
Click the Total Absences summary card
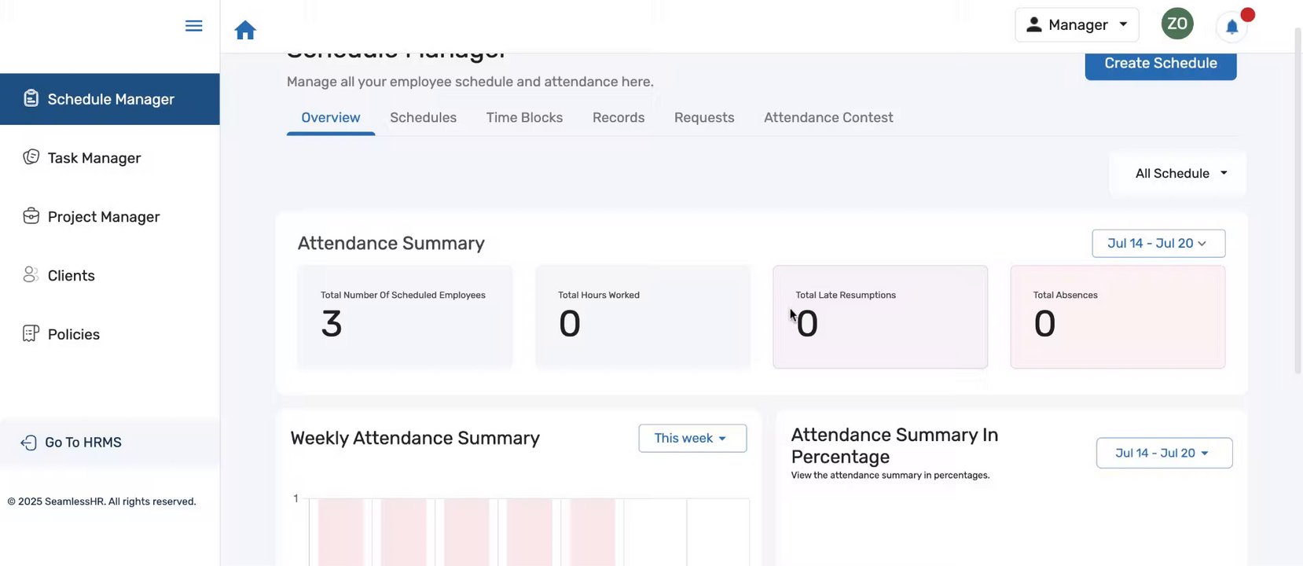1117,317
